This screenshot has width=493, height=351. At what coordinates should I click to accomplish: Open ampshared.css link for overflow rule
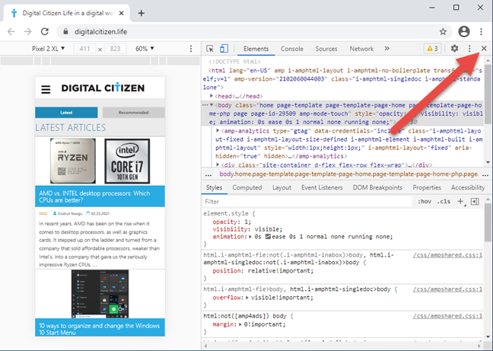[x=447, y=289]
